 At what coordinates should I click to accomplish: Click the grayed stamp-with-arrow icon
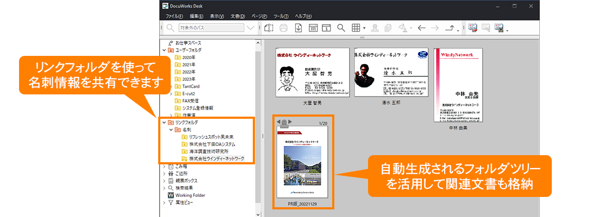tap(402, 28)
